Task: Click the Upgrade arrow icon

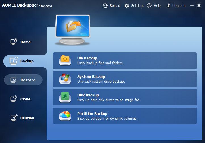Action: 168,5
